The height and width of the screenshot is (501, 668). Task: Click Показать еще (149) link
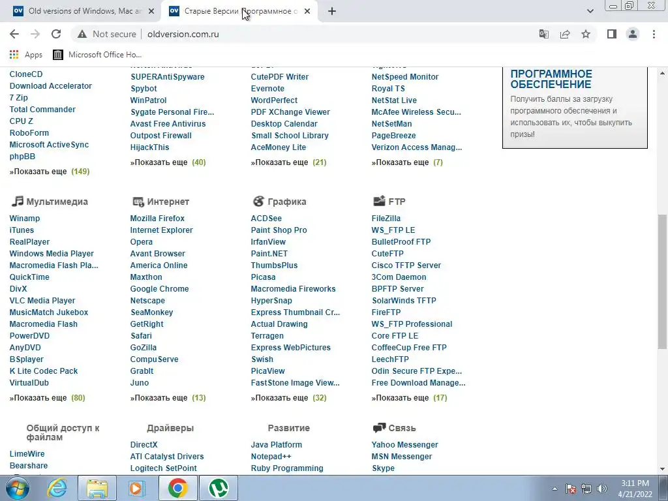(x=50, y=172)
